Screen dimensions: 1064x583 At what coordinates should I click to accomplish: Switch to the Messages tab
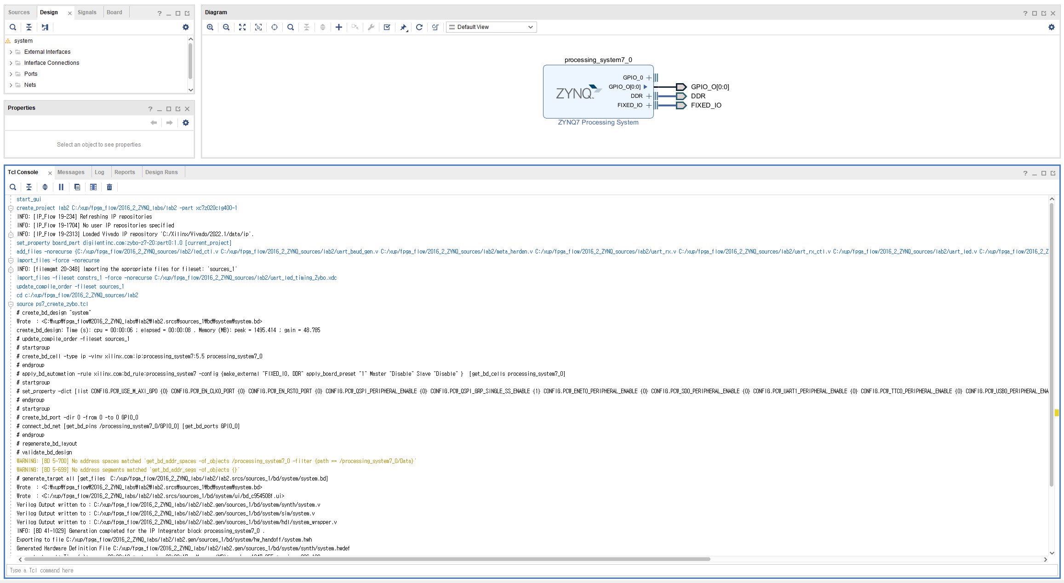point(71,172)
